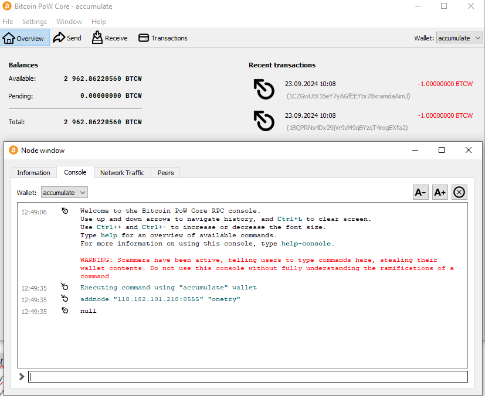Click the console command input field

[247, 377]
